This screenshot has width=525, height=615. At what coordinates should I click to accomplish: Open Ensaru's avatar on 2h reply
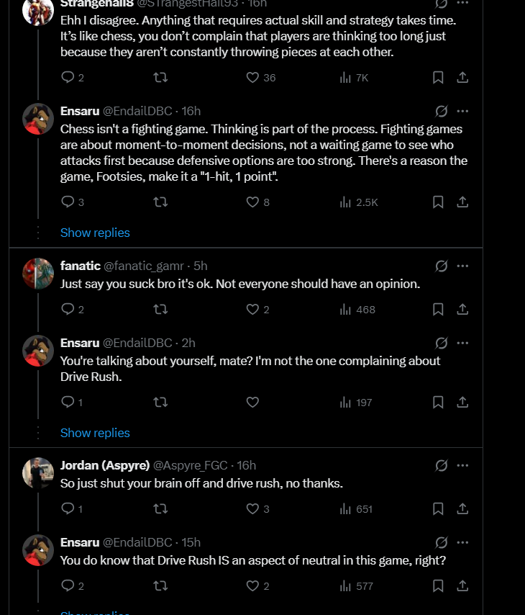click(38, 351)
